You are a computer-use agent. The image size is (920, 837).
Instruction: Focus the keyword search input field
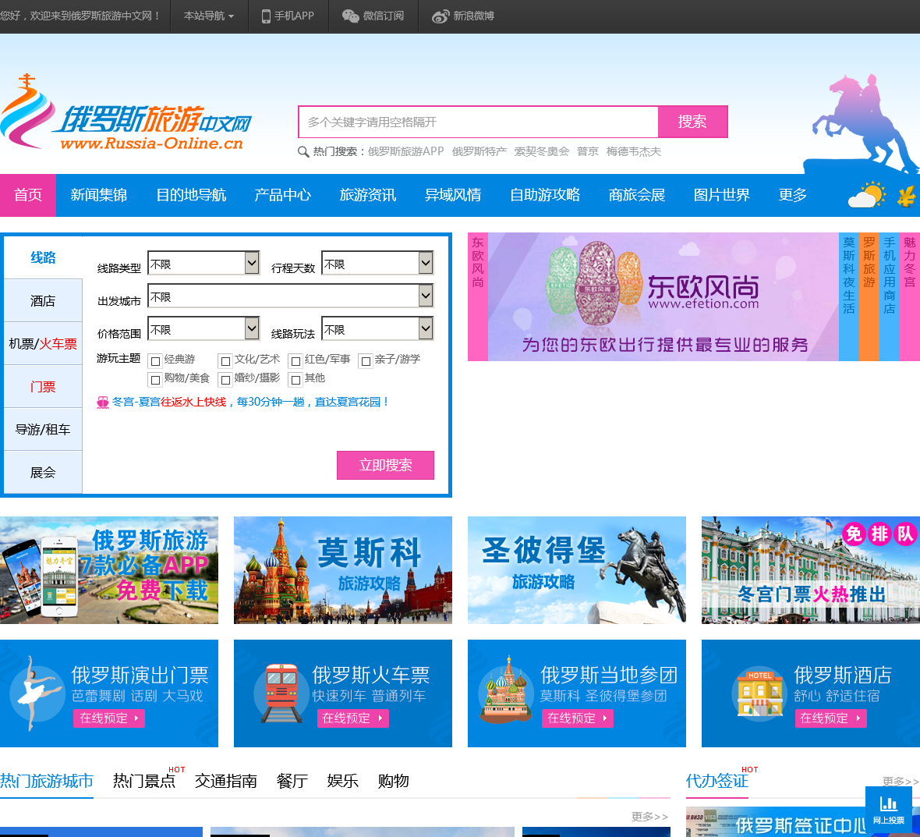pyautogui.click(x=478, y=122)
